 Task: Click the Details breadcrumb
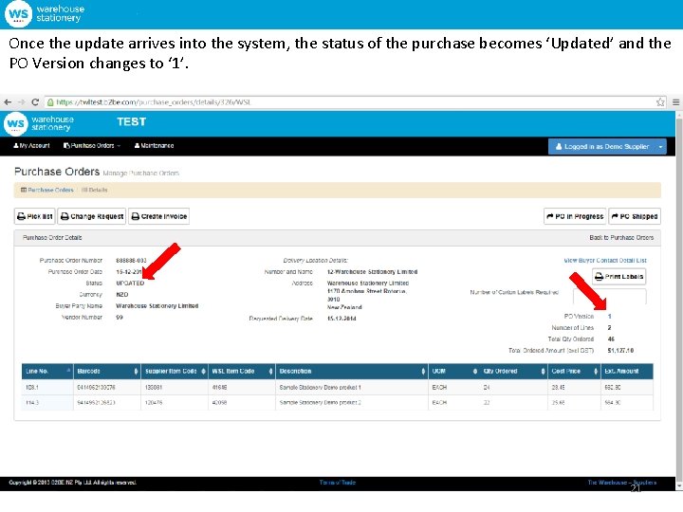(x=95, y=191)
